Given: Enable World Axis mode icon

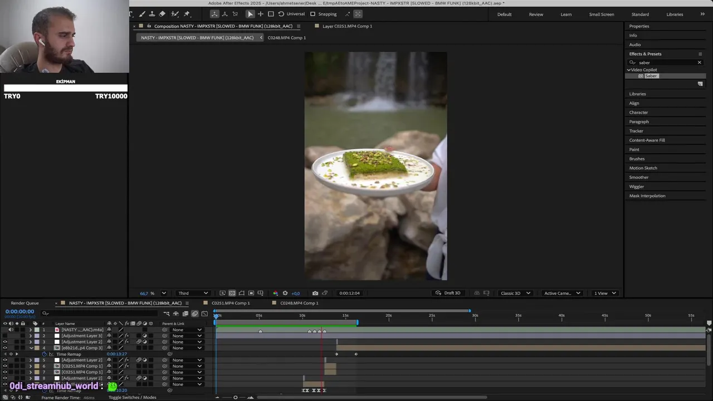Looking at the screenshot, I should [x=224, y=14].
